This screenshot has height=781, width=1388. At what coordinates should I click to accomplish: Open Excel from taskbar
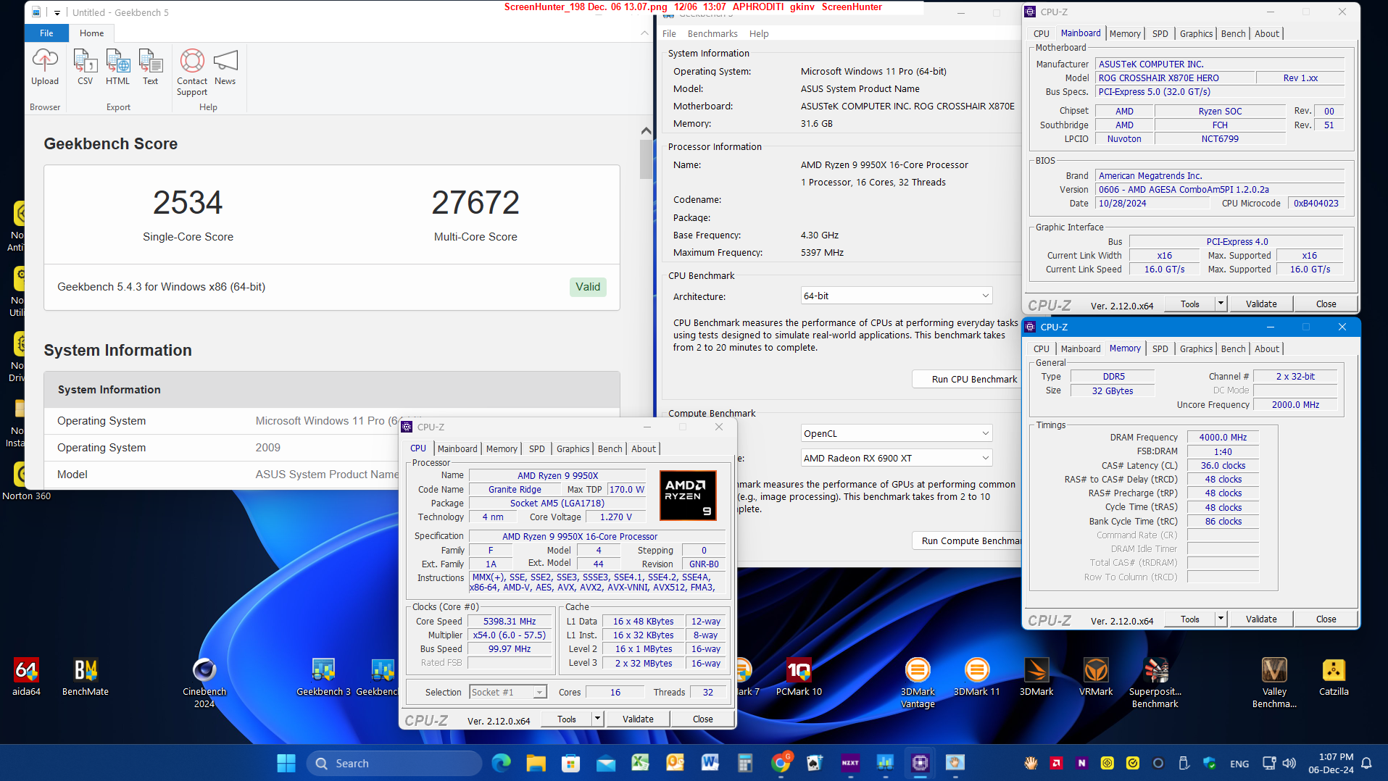coord(640,763)
